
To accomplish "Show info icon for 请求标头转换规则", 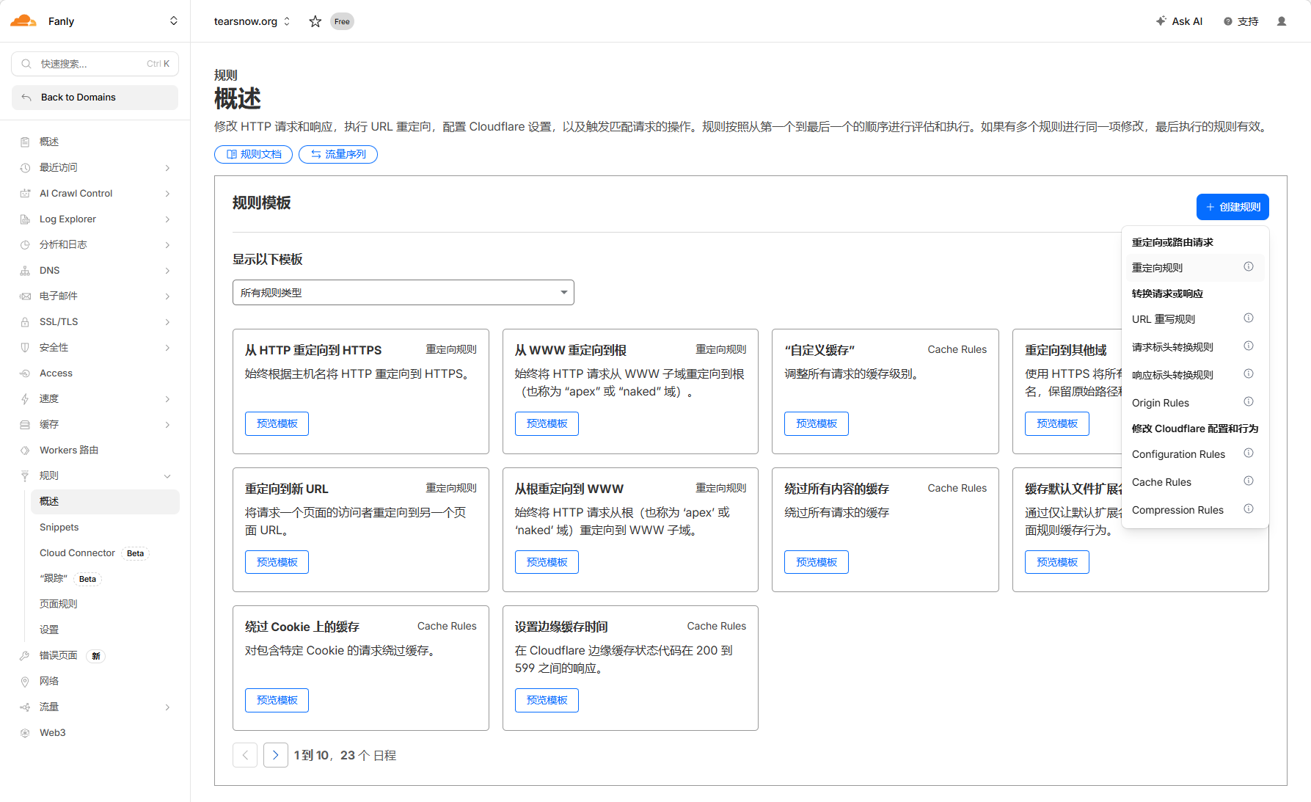I will click(1249, 346).
